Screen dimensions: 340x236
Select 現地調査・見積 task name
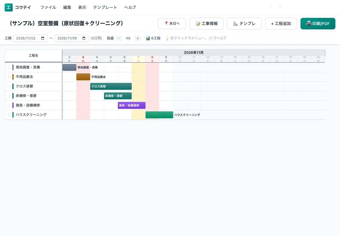coord(28,67)
